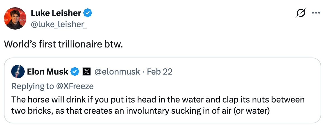Click the "World's first trillionaire btw." text
Image resolution: width=329 pixels, height=129 pixels.
tap(64, 45)
